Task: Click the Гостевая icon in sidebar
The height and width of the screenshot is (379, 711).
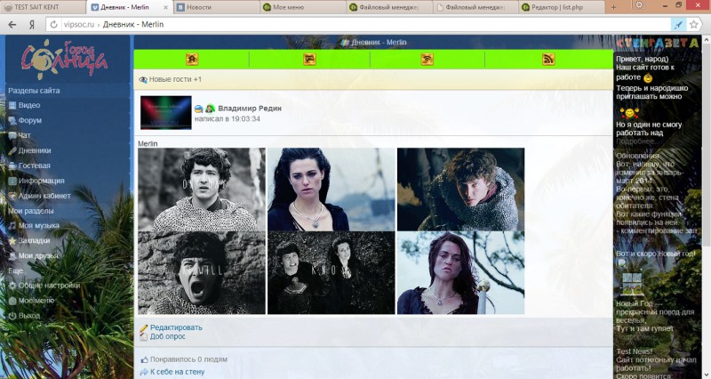Action: 12,165
